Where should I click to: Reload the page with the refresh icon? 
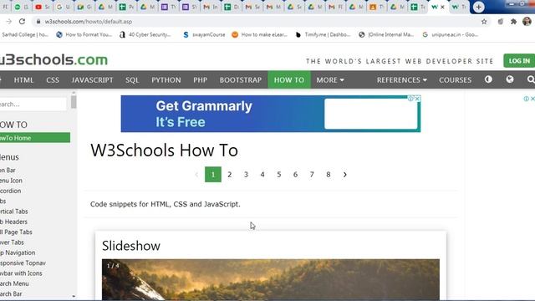point(22,22)
